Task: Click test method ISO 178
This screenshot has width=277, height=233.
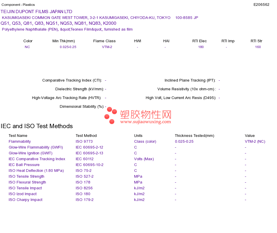Action: 83,182
